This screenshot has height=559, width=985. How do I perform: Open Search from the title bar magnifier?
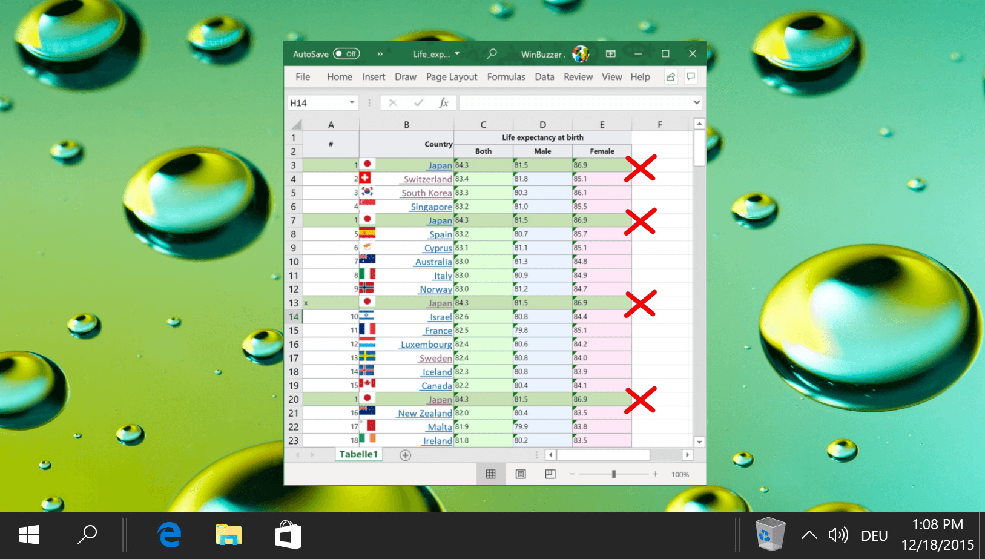tap(492, 53)
